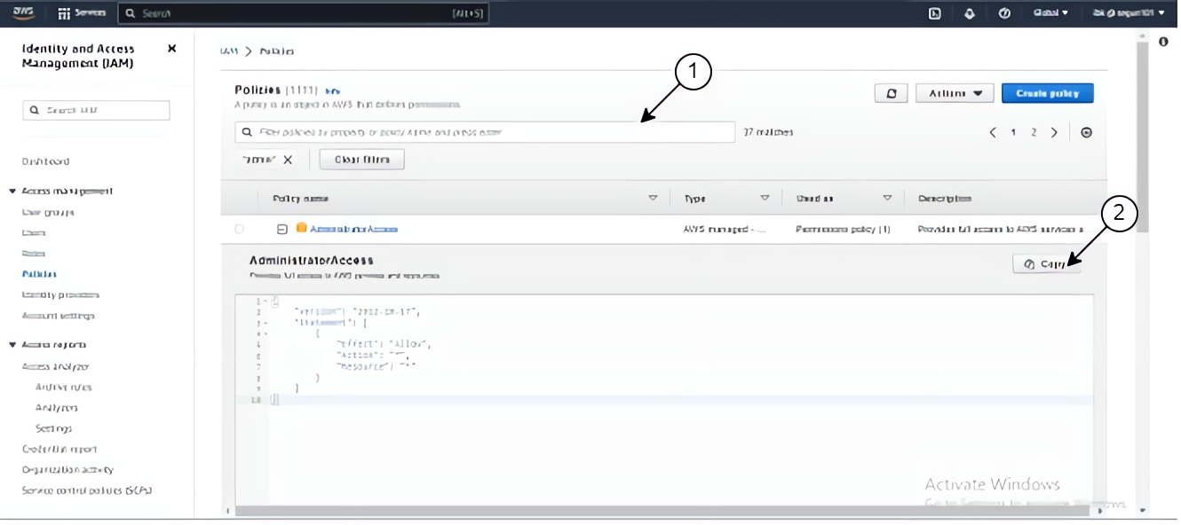Click the policies filter search field
The width and height of the screenshot is (1181, 525).
485,132
